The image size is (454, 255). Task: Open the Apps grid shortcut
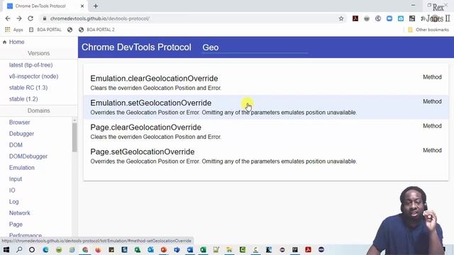click(x=14, y=30)
